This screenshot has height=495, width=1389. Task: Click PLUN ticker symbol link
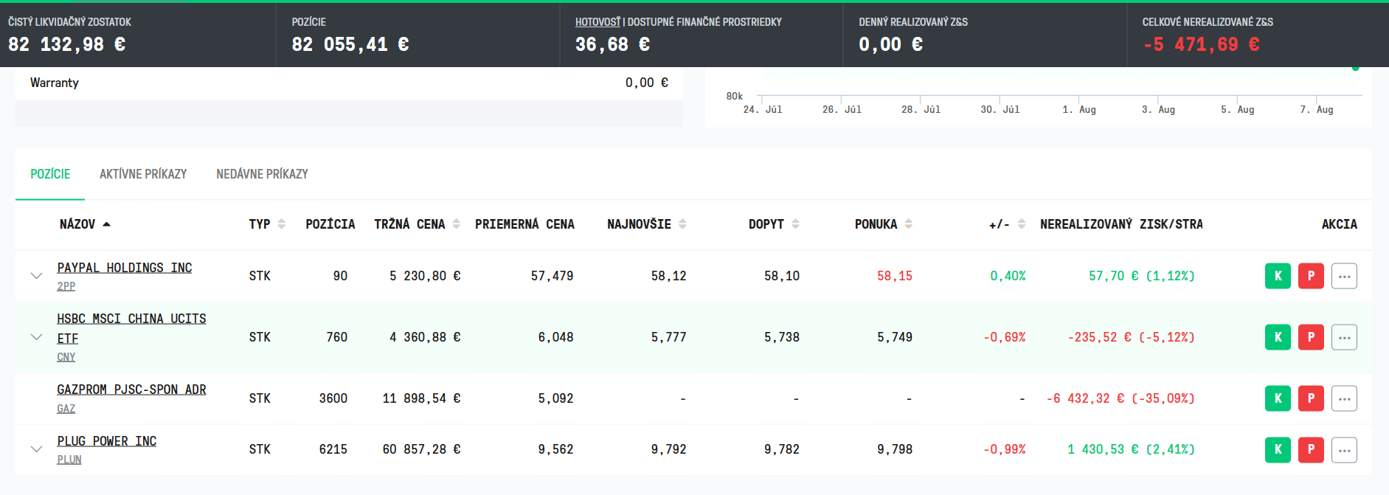tap(69, 460)
